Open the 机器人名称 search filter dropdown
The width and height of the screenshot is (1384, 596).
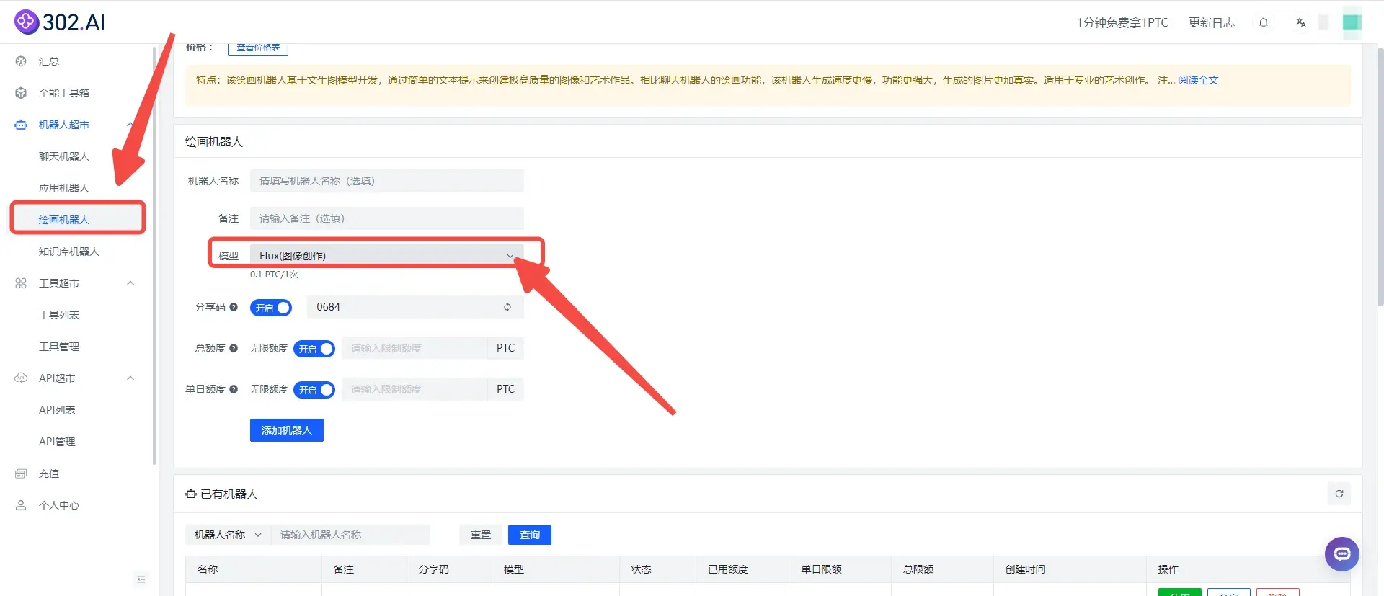tap(228, 535)
